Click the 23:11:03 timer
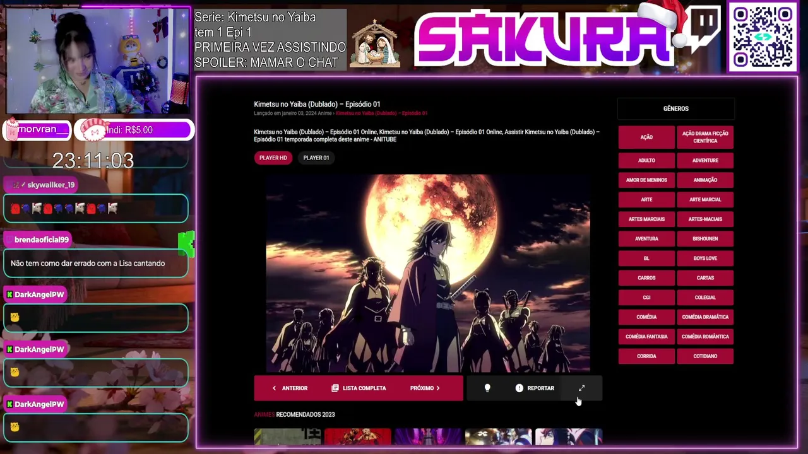Screen dimensions: 808x454 [93, 161]
